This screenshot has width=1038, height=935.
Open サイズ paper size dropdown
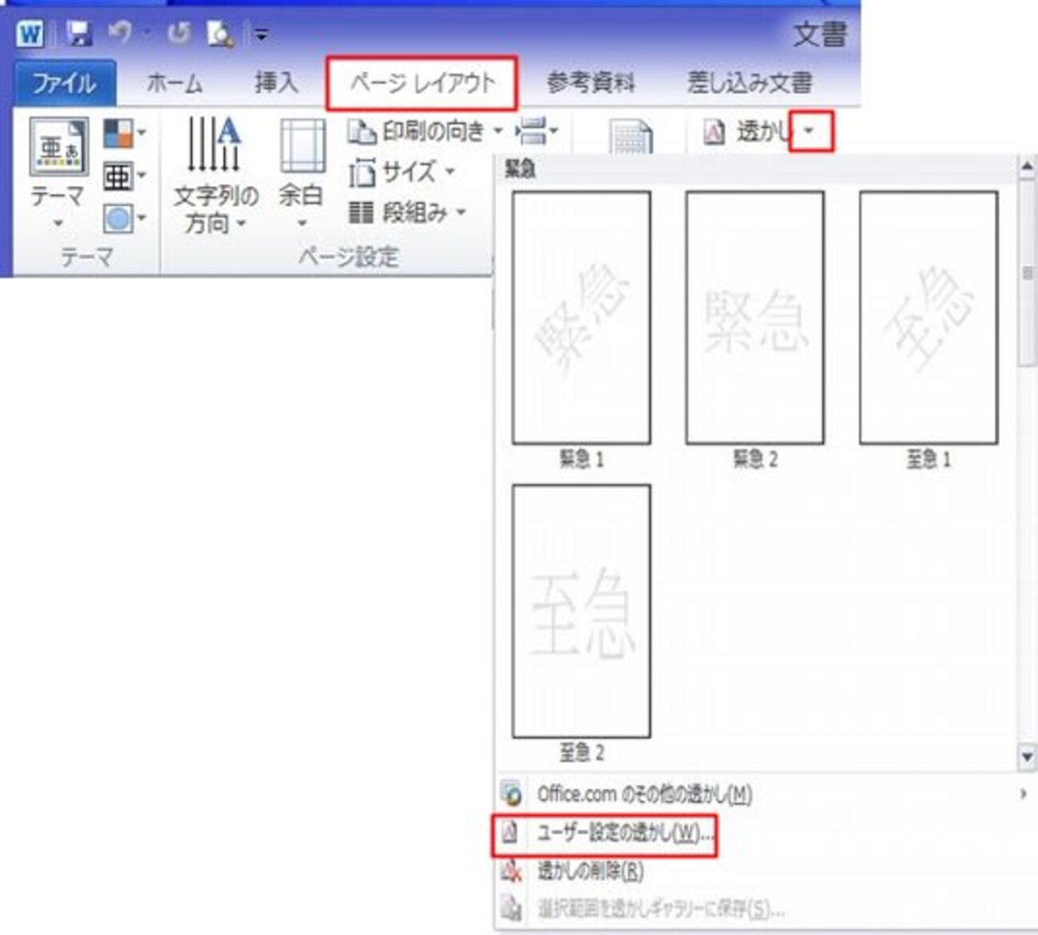402,172
